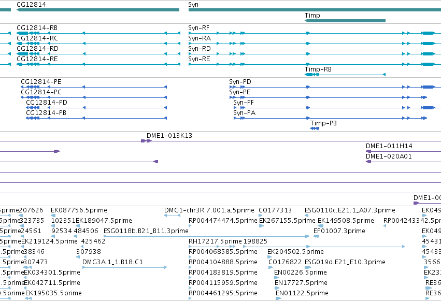Click EST label EK204502.5prime

295,252
